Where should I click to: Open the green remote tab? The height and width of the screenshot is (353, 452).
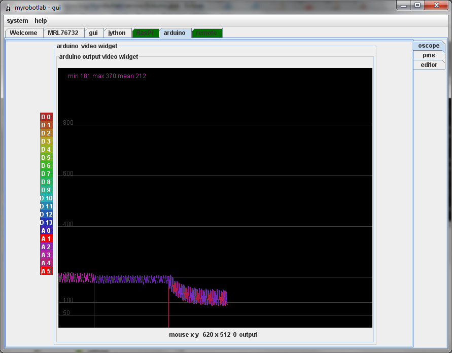tap(206, 33)
